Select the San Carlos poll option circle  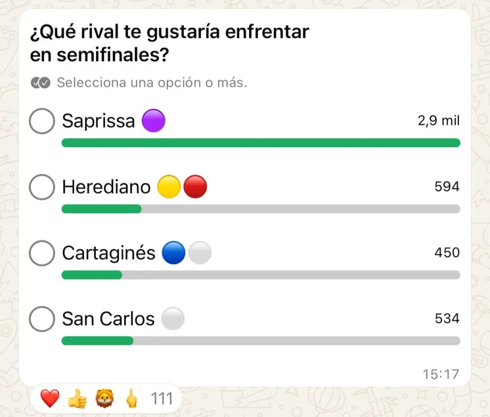[x=41, y=319]
